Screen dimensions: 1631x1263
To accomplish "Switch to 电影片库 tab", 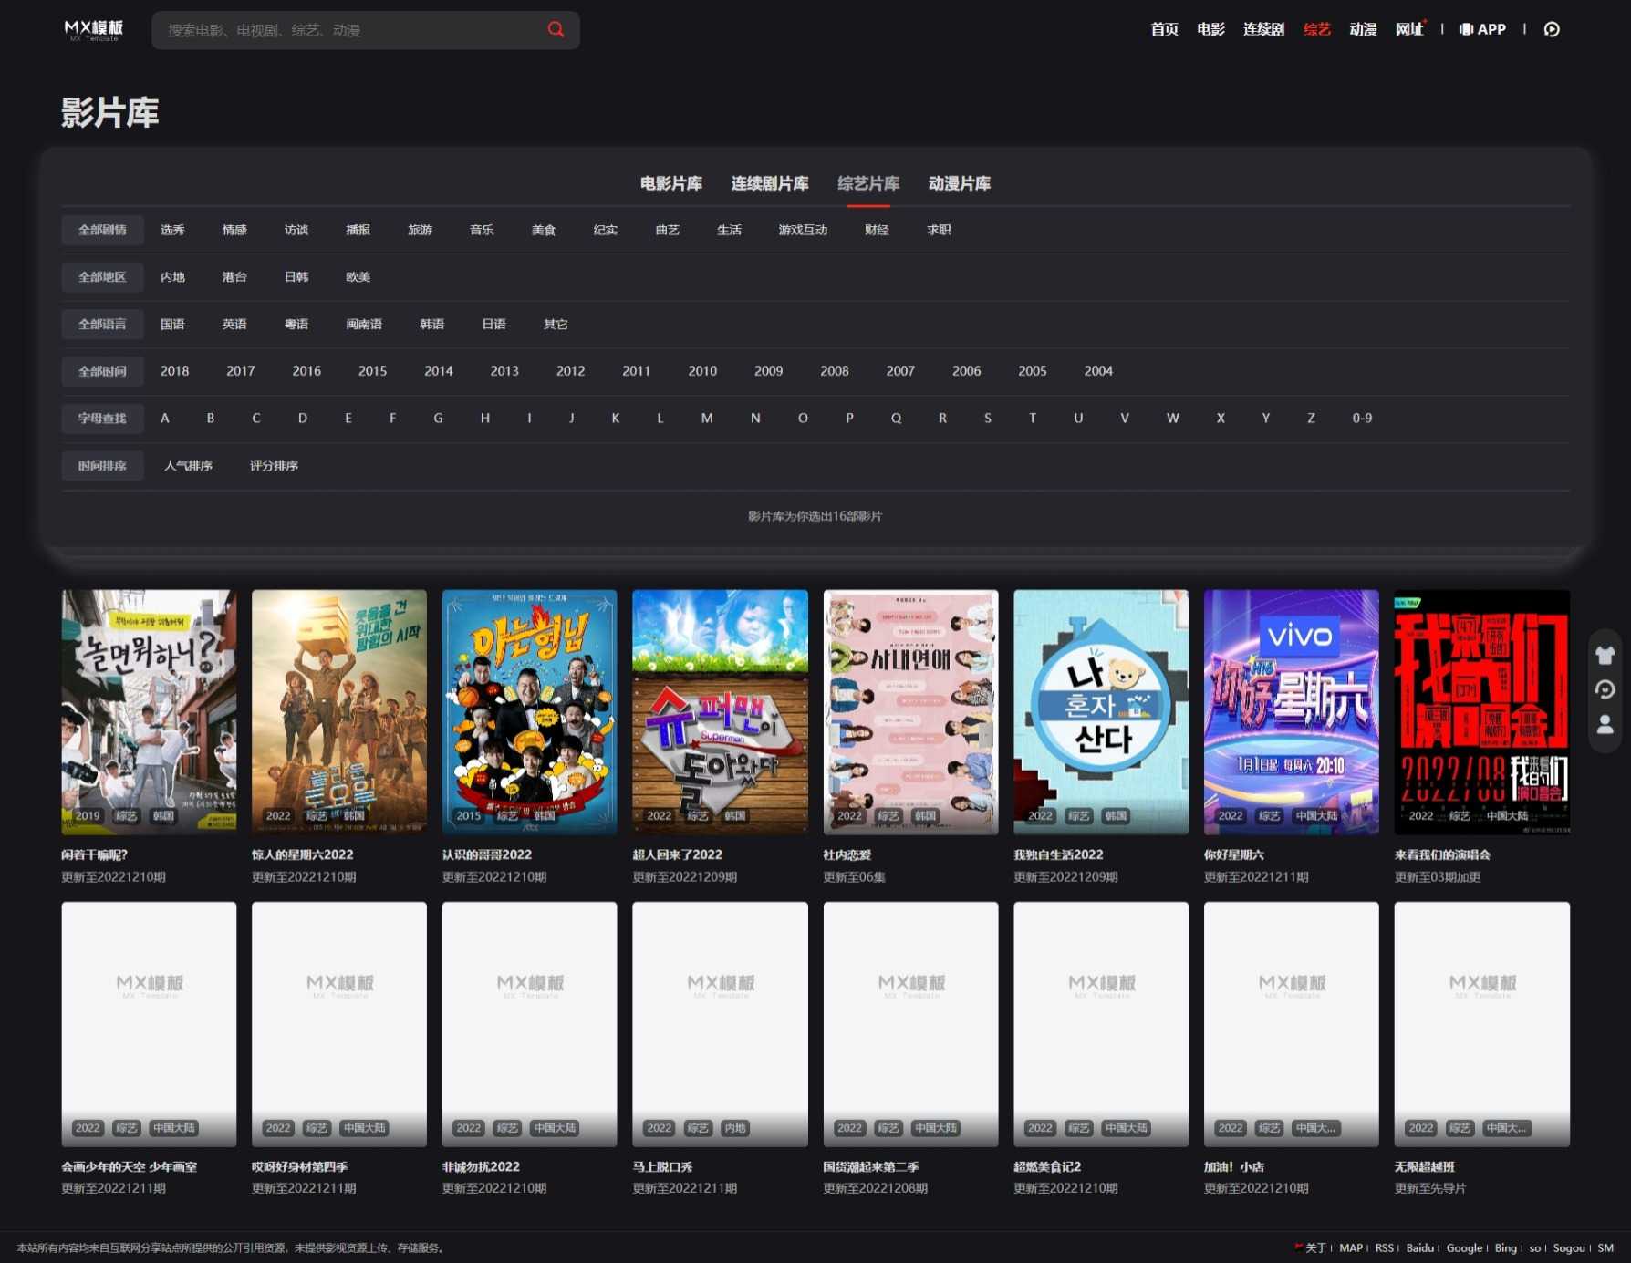I will pyautogui.click(x=671, y=183).
